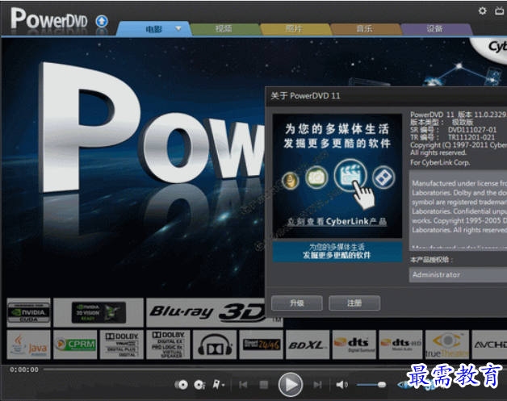Click the Dolby TrueHD Digital Plus logo

(122, 345)
